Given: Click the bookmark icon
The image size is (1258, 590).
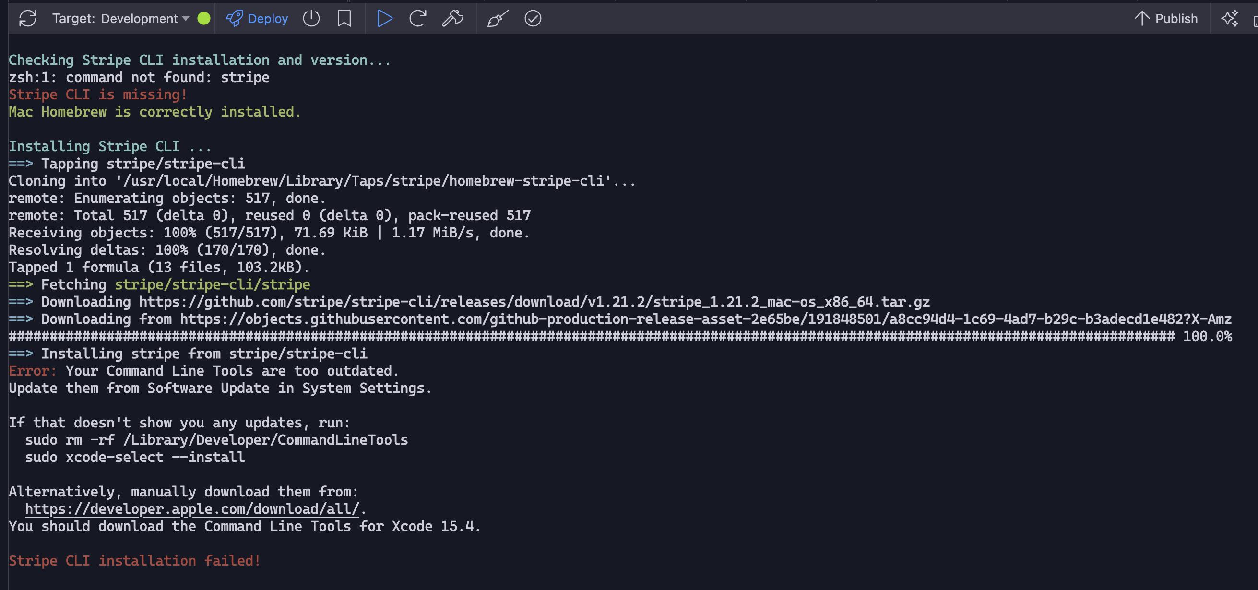Looking at the screenshot, I should (x=344, y=19).
